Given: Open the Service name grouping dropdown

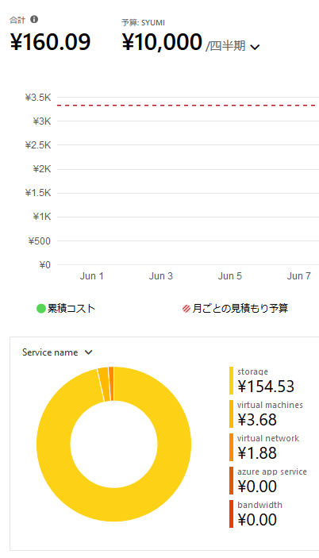Looking at the screenshot, I should 57,352.
